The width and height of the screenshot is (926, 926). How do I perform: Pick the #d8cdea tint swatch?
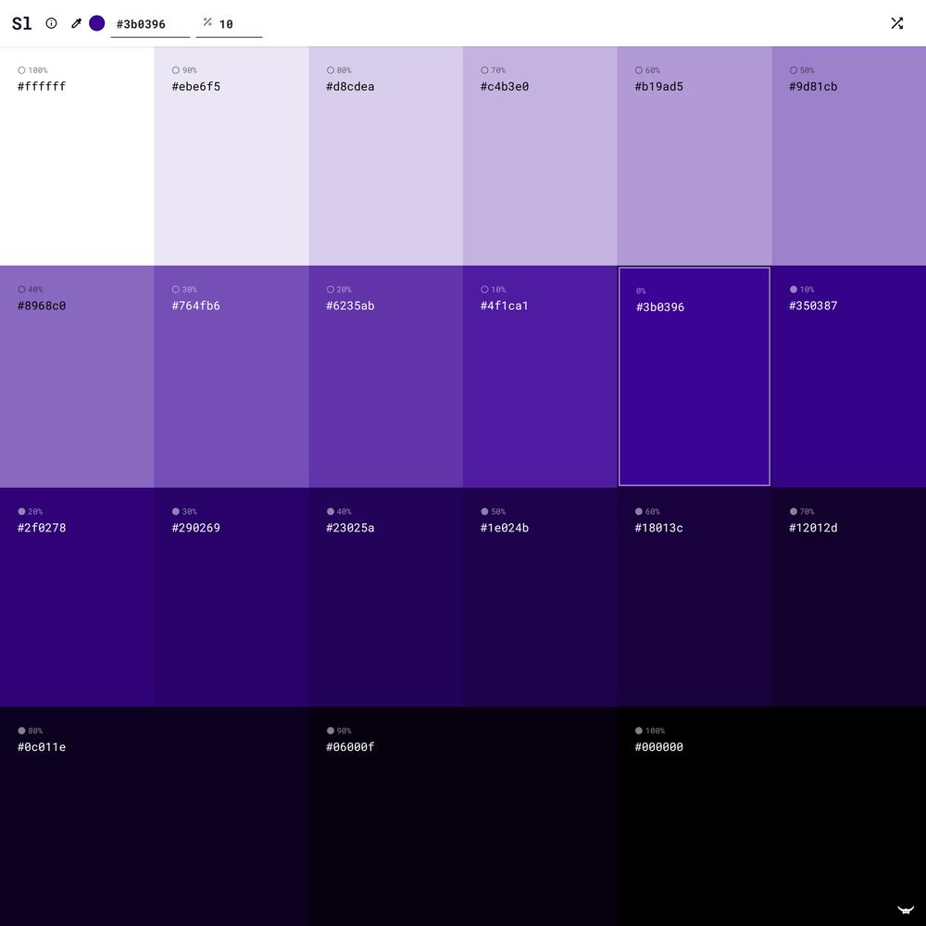(x=385, y=156)
